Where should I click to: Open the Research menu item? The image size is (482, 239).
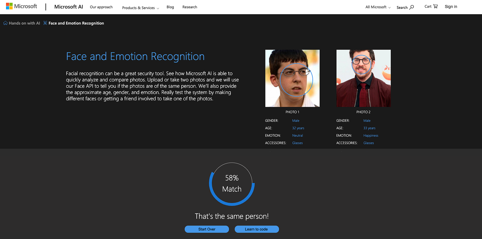[190, 7]
